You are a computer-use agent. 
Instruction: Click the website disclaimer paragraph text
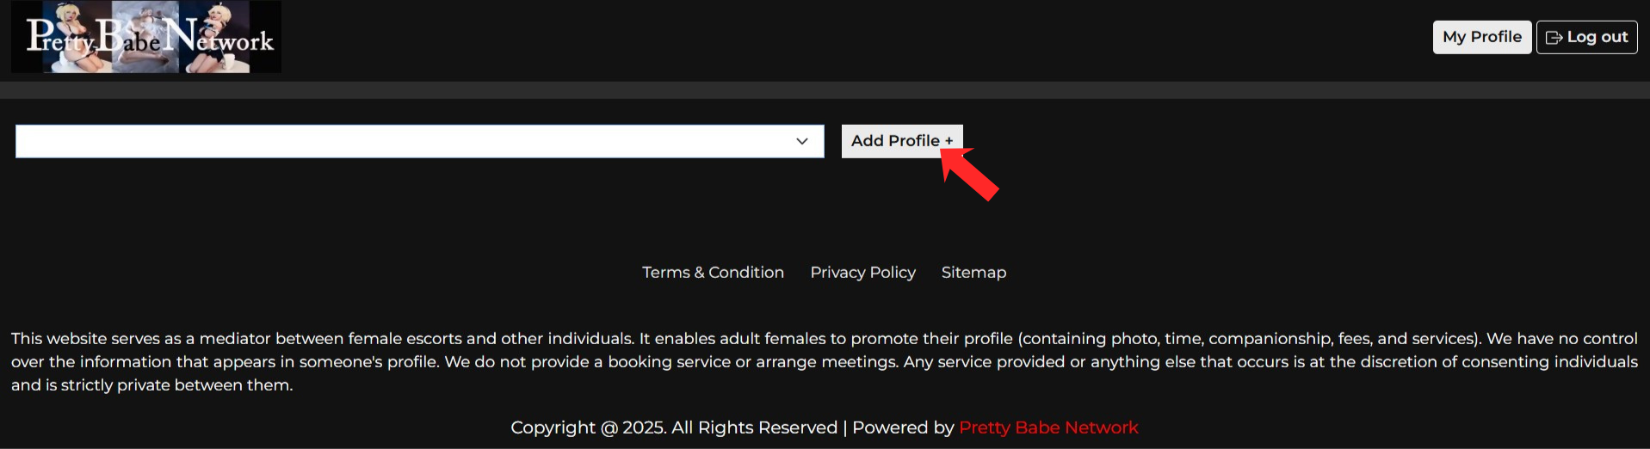[824, 362]
